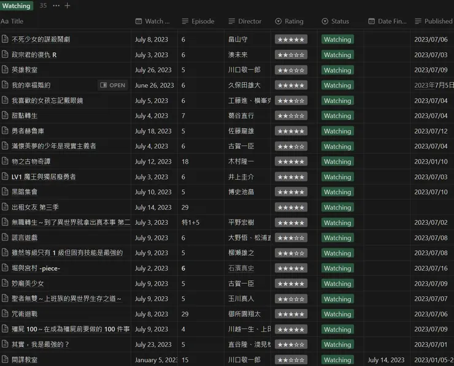Open rating dropdown for 謊言遊戲

coord(291,238)
